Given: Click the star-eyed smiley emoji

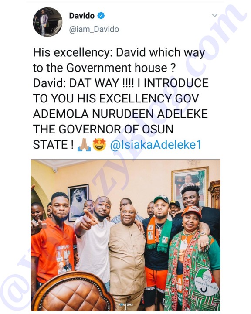Looking at the screenshot, I should pos(99,145).
